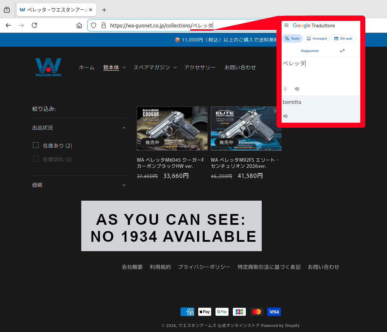
Task: Expand the 価格 filter section
Action: click(x=79, y=185)
